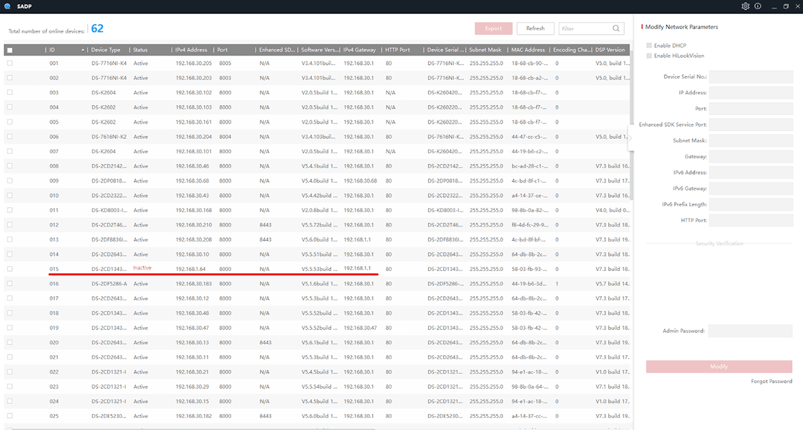Screen dimensions: 803x430
Task: Enable DHCP checkbox
Action: tap(649, 45)
